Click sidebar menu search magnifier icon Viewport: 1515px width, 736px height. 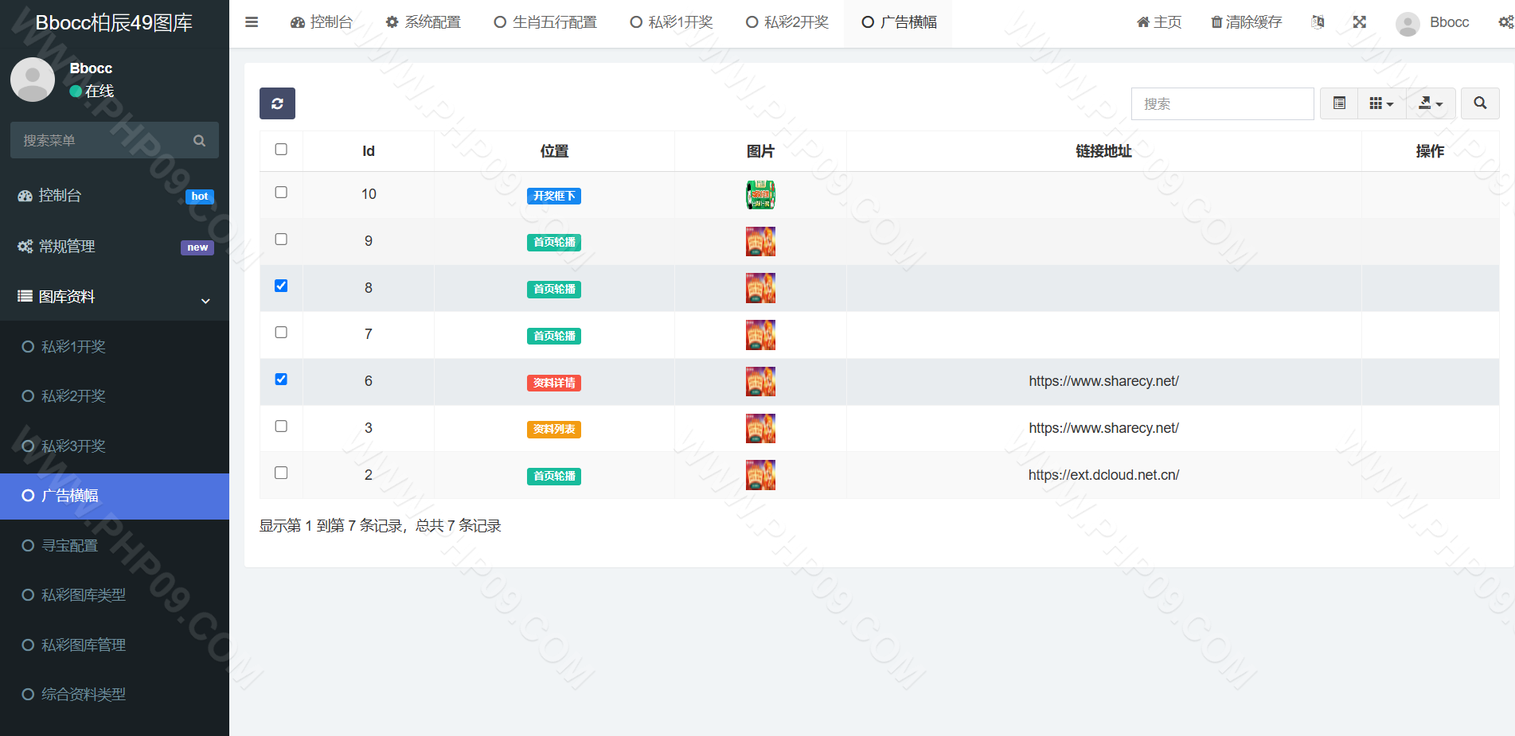pyautogui.click(x=199, y=141)
